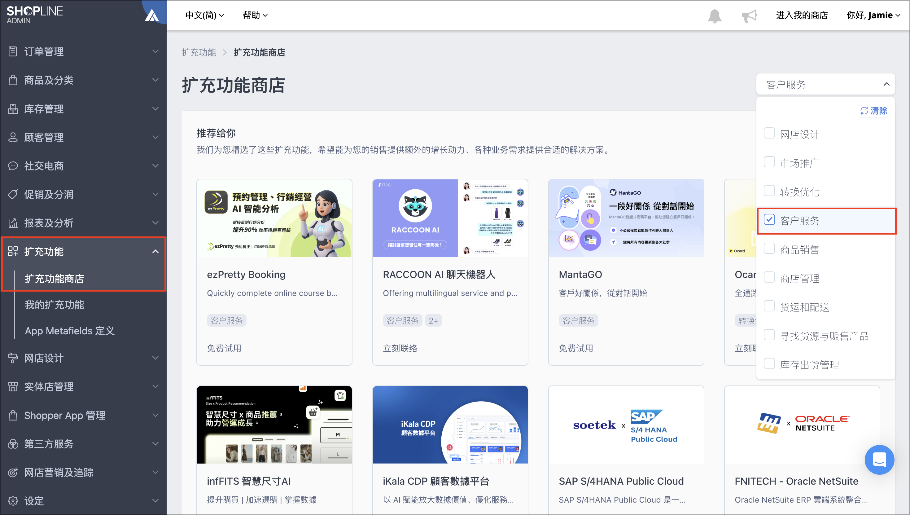Open the iKala CDP banner image
Image resolution: width=910 pixels, height=515 pixels.
450,425
